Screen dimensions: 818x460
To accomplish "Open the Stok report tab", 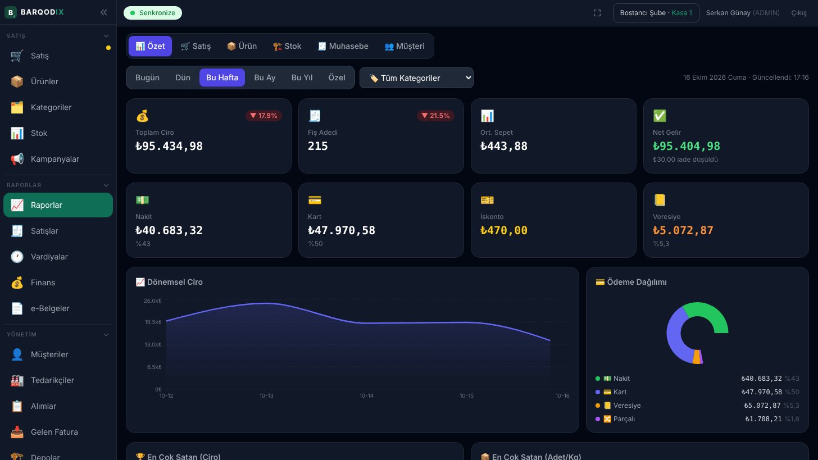I will pyautogui.click(x=287, y=46).
